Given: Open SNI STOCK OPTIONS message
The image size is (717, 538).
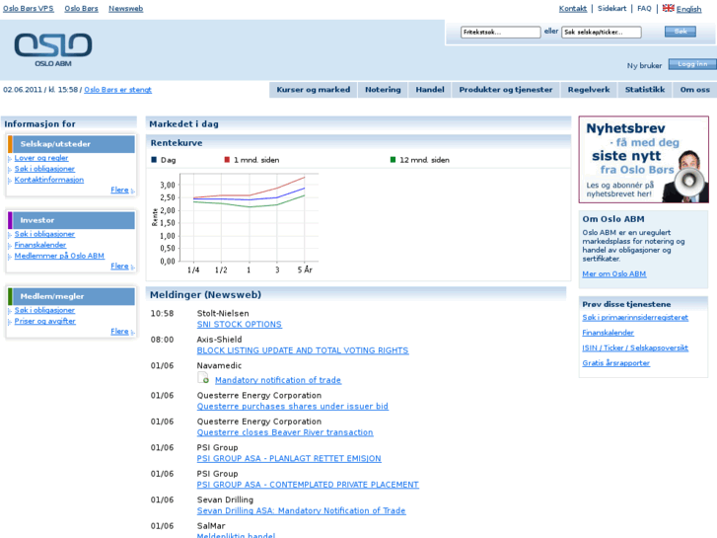Looking at the screenshot, I should (x=239, y=324).
